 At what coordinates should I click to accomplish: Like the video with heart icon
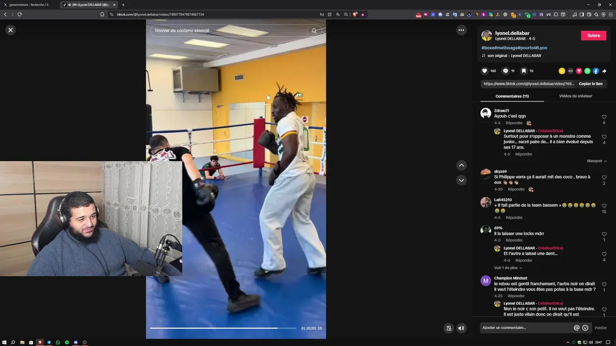click(485, 71)
